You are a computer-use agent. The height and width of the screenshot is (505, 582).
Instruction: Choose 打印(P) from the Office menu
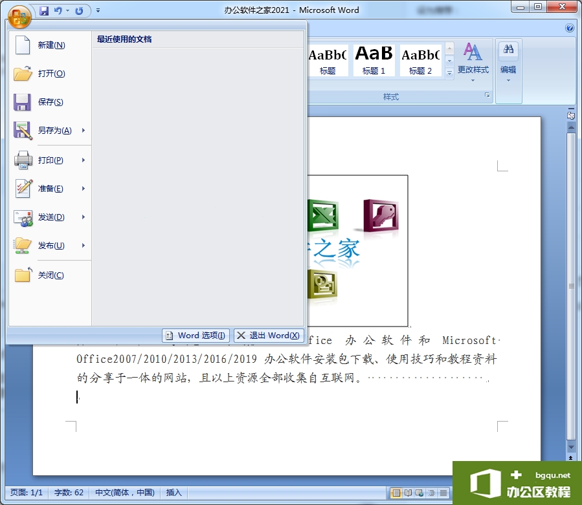[x=50, y=160]
